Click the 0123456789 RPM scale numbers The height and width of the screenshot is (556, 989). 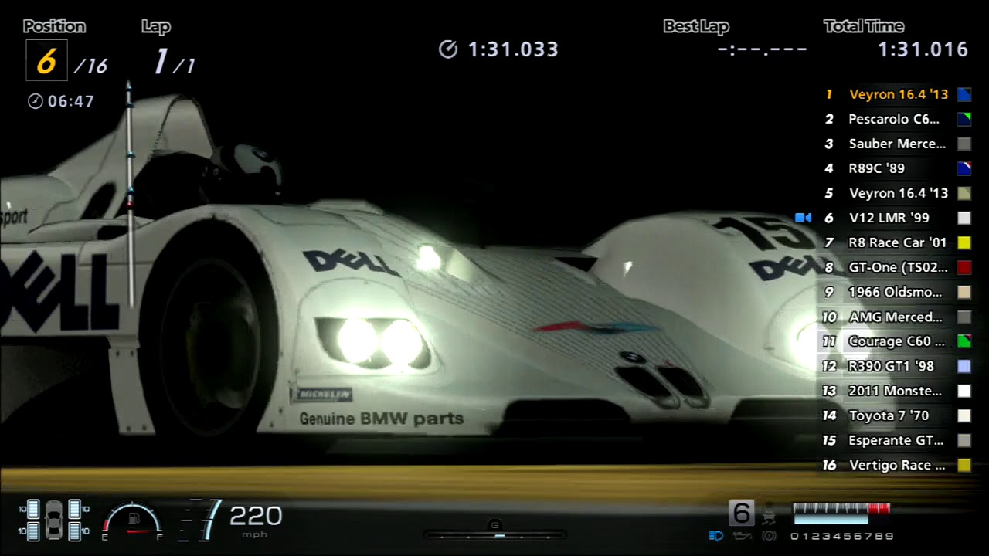[841, 536]
